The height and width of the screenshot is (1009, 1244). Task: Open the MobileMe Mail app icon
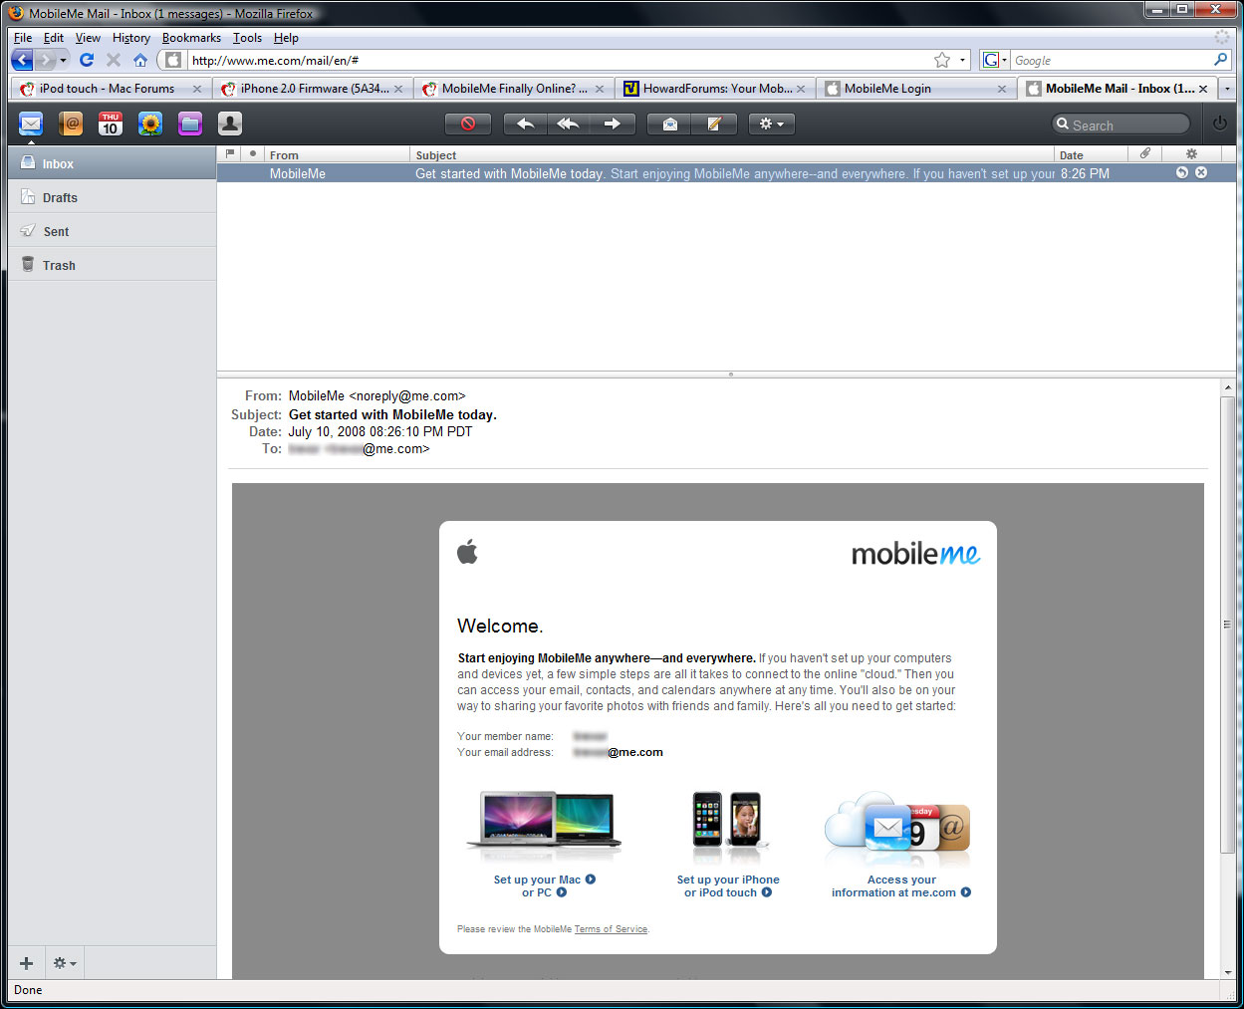(x=31, y=124)
